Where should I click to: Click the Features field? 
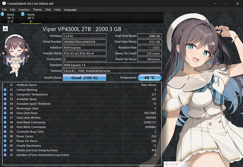(x=112, y=71)
